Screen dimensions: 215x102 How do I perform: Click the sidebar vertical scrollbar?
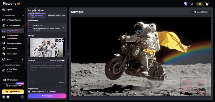coord(25,38)
